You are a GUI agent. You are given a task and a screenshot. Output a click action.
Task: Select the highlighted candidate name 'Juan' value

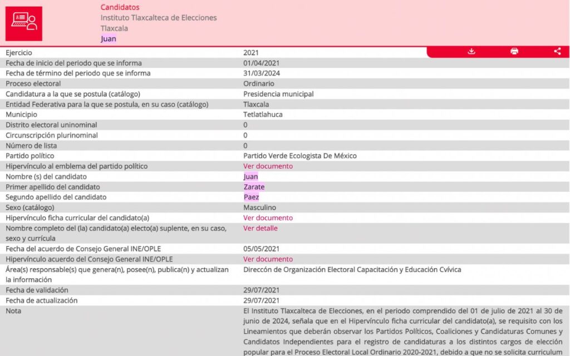click(x=250, y=177)
